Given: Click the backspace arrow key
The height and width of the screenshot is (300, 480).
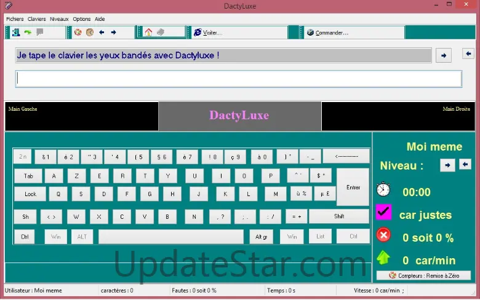Looking at the screenshot, I should (346, 156).
